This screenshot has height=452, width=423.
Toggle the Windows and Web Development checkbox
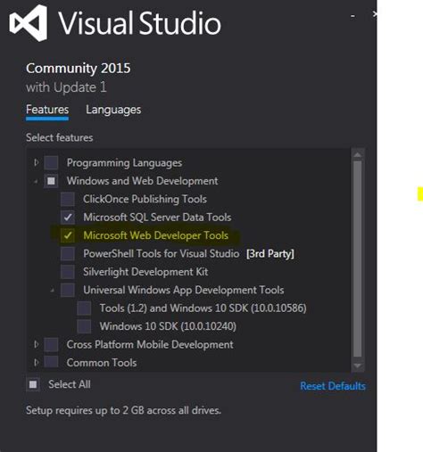[51, 181]
